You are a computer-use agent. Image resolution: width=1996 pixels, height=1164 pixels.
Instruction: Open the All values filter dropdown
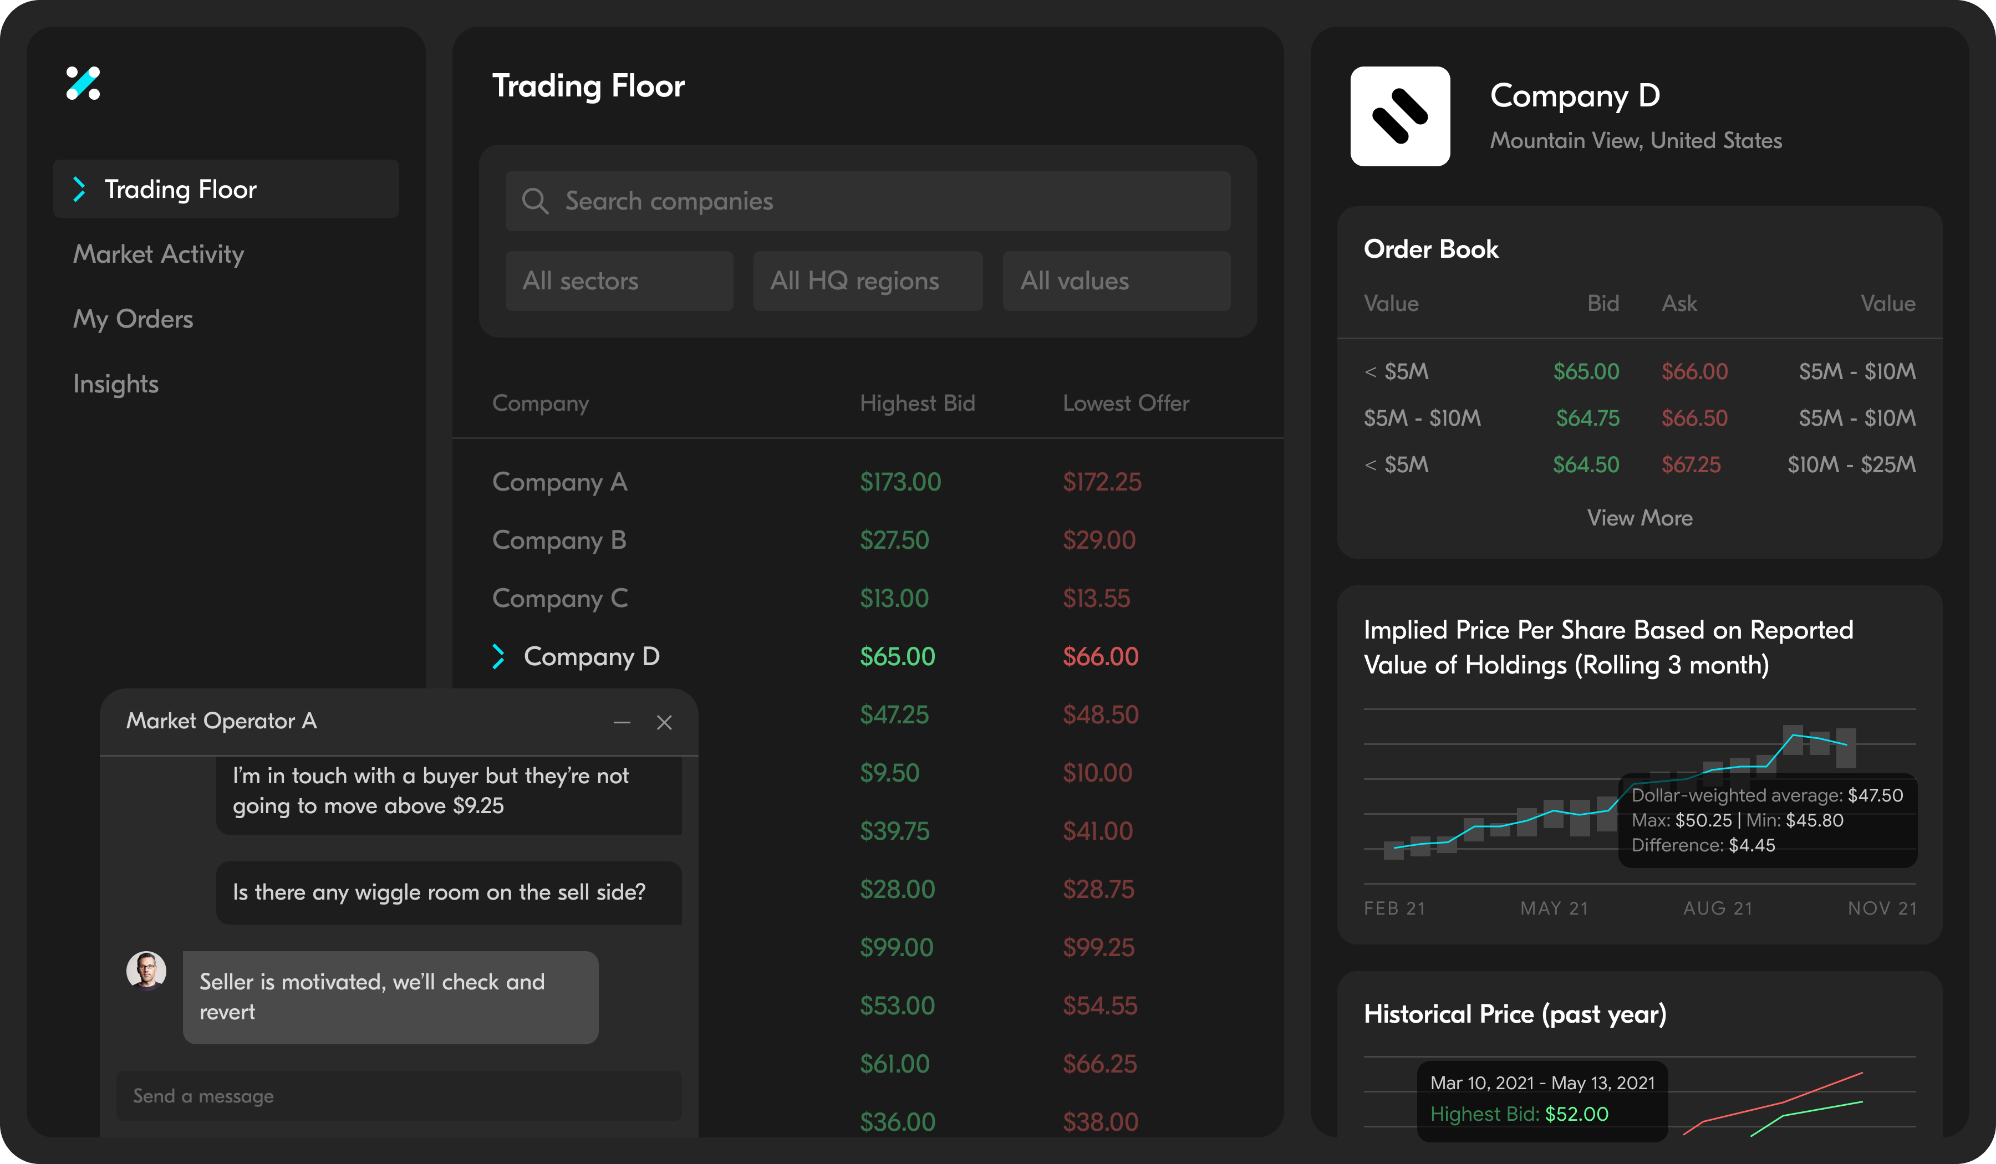point(1117,281)
